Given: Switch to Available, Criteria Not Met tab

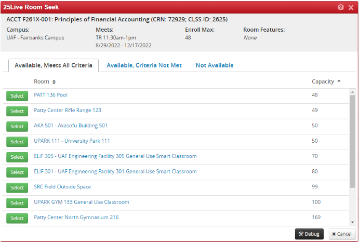Looking at the screenshot, I should click(x=144, y=65).
